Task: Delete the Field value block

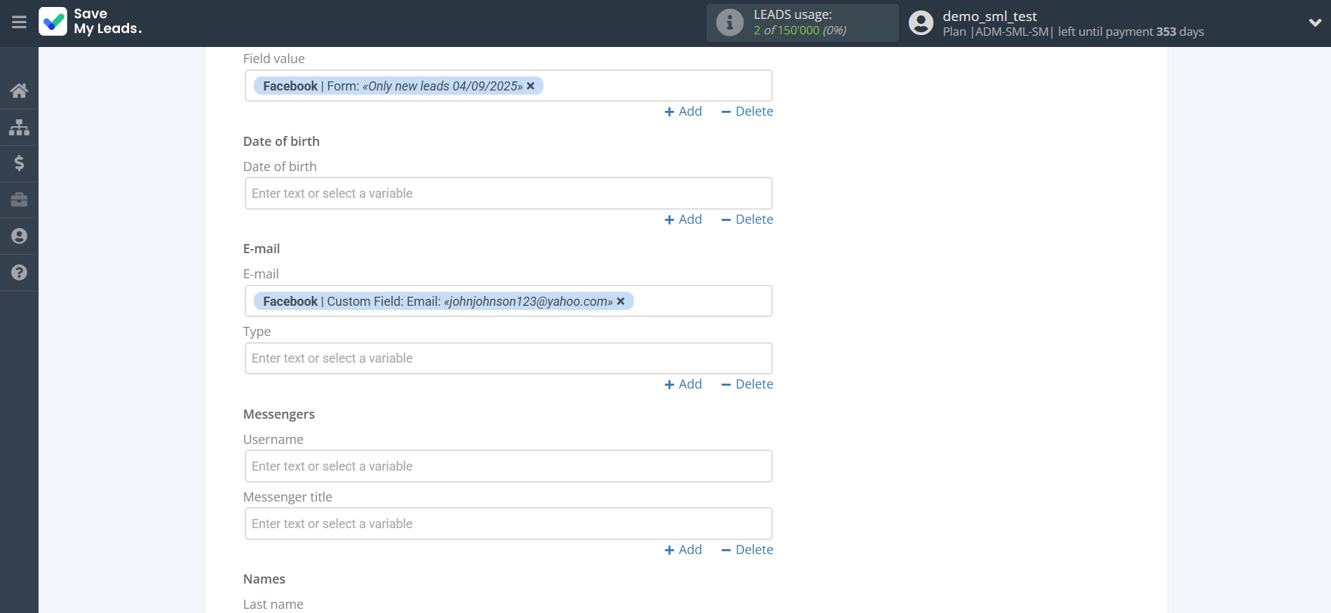Action: pos(747,112)
